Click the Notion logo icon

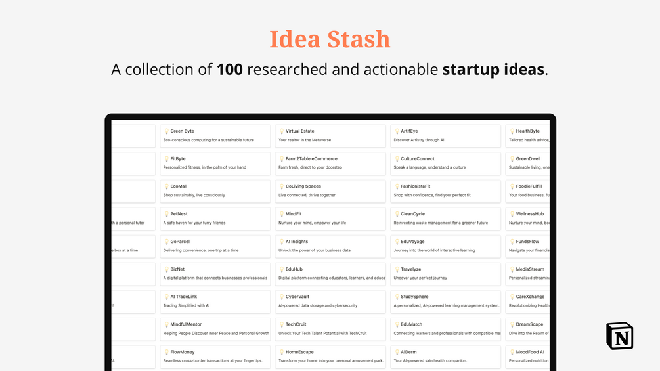[x=619, y=336]
